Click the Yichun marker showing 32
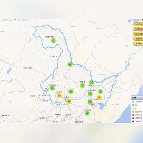The width and height of the screenshot is (143, 143). 83,86
